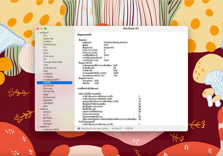Viewport: 223px width, 156px height.
Task: Select กล้อง in the sidebar
Action: [46, 71]
